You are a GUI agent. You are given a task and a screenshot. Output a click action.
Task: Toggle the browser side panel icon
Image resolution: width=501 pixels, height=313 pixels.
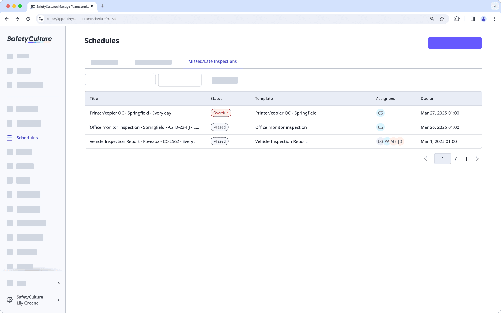473,19
